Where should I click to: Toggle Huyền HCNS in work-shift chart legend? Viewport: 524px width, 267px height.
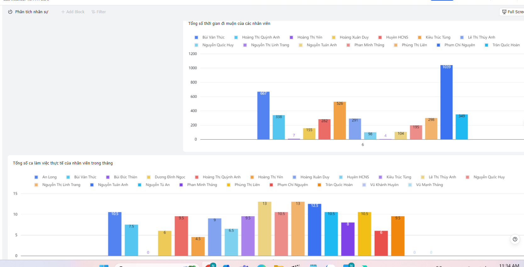[354, 177]
